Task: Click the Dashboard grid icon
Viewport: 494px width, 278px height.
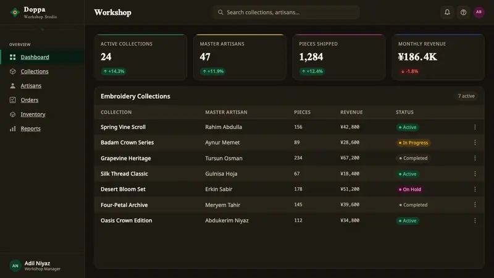Action: click(x=12, y=57)
